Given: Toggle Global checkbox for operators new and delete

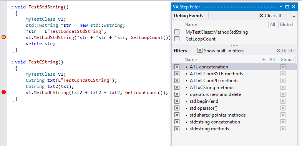Looking at the screenshot, I should (x=283, y=94).
